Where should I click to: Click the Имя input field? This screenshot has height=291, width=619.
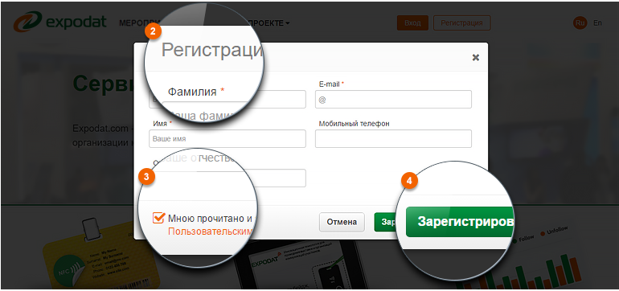[x=228, y=138]
